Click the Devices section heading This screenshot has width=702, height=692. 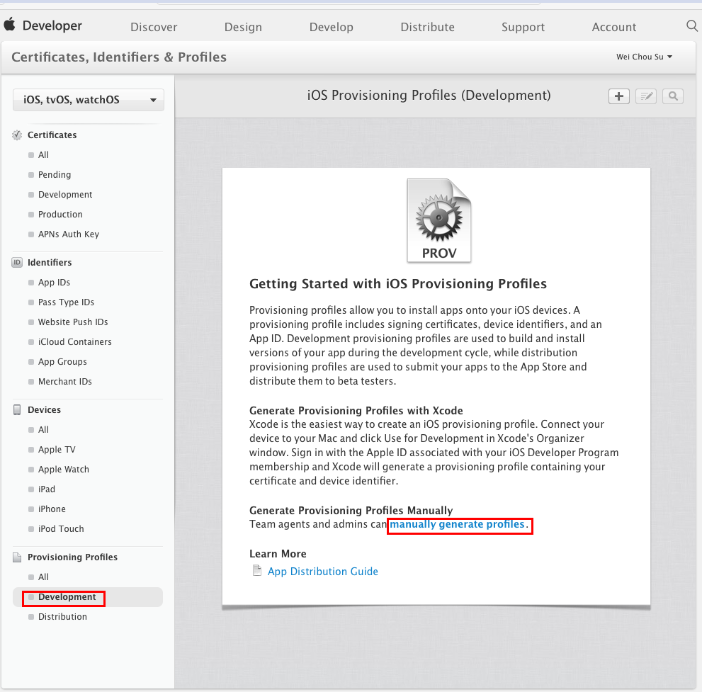pyautogui.click(x=44, y=410)
